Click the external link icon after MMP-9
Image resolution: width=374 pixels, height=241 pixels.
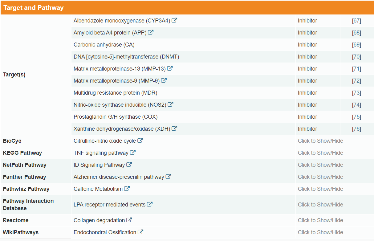tap(164, 80)
